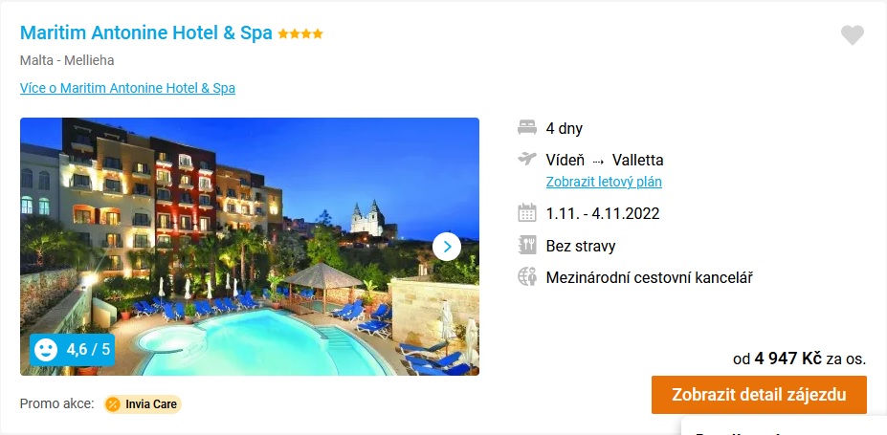Click Zobrazit detail zájezdu button
This screenshot has height=435, width=887.
coord(759,394)
